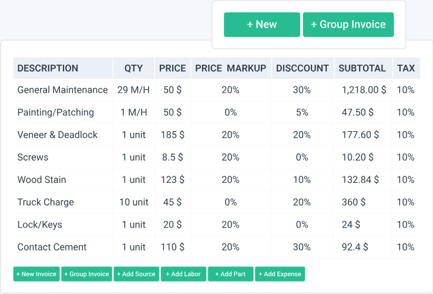Screen dimensions: 433x294
Task: Click the large + New button
Action: pos(261,25)
